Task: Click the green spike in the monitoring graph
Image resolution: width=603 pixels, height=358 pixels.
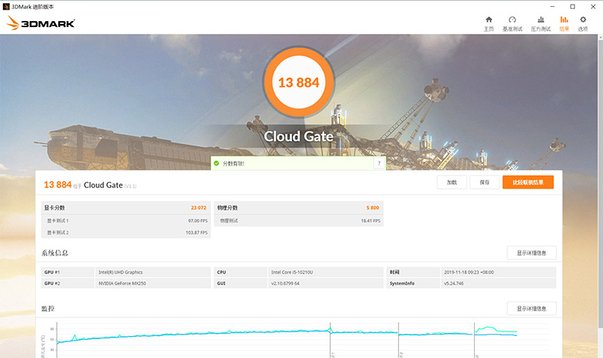Action: (x=75, y=337)
